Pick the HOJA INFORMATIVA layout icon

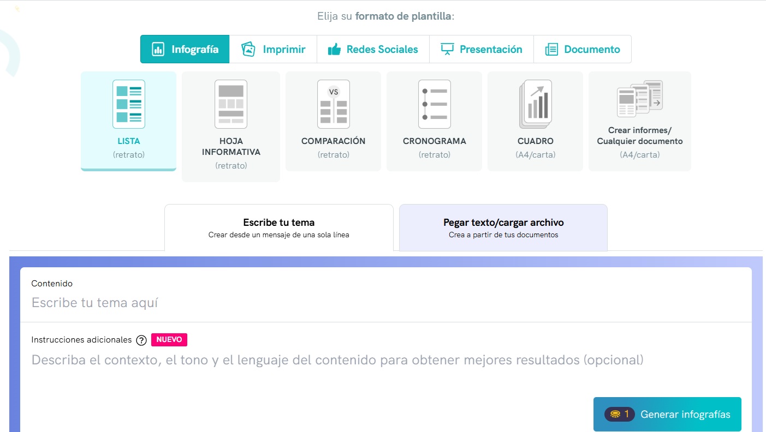pos(231,104)
